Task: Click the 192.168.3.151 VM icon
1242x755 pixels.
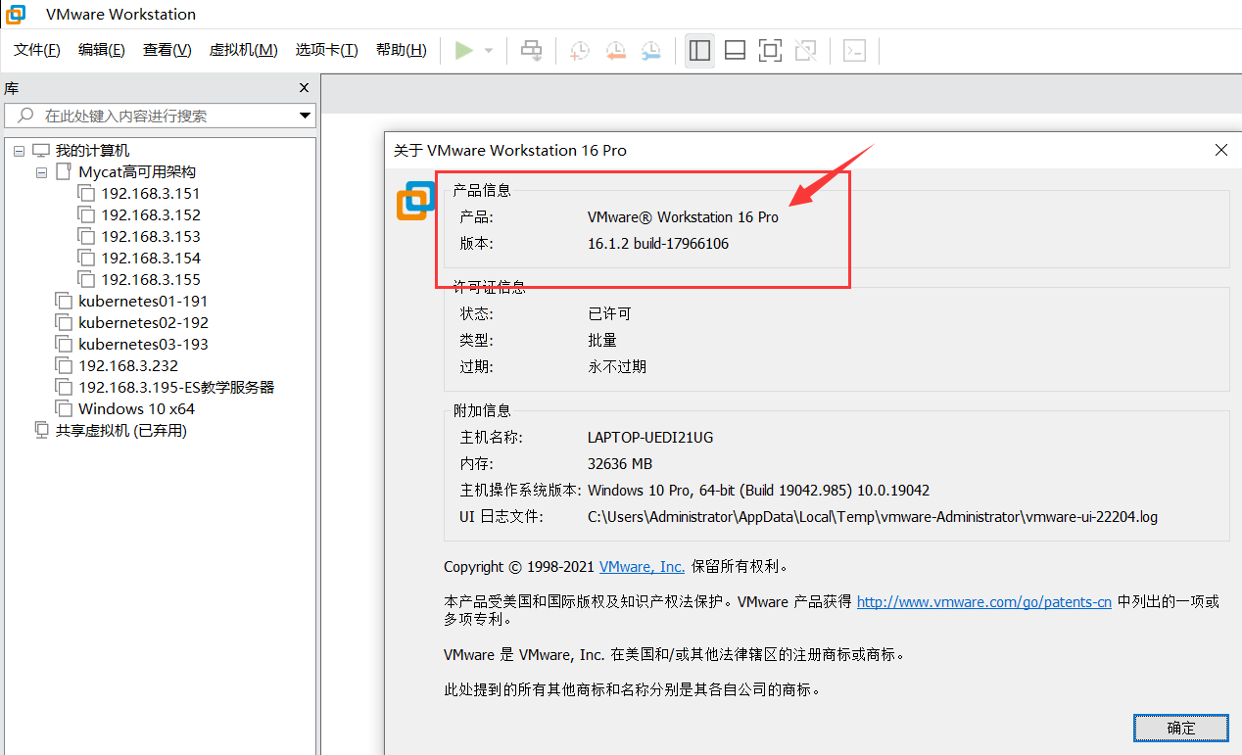Action: 86,194
